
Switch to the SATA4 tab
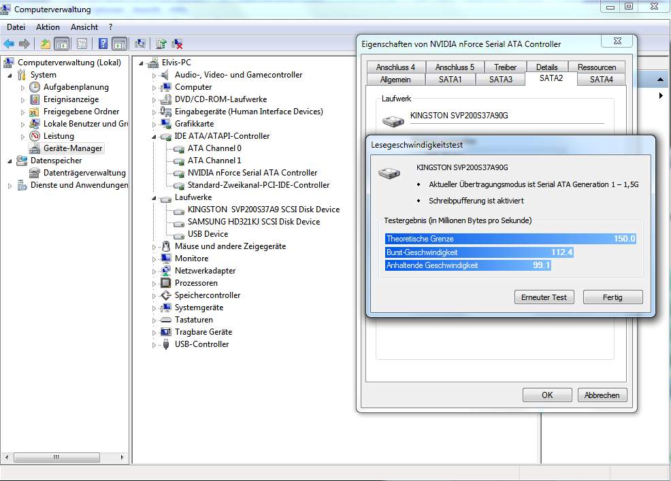(x=602, y=80)
